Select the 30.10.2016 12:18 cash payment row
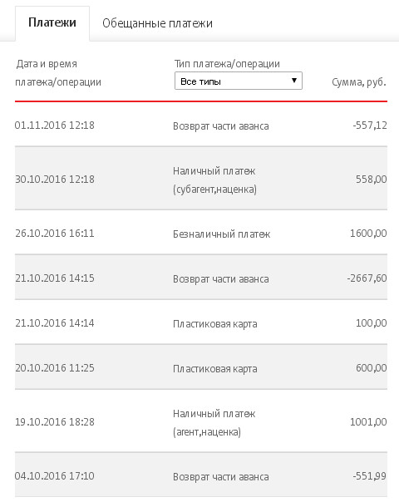Viewport: 399px width, 502px height. point(201,179)
